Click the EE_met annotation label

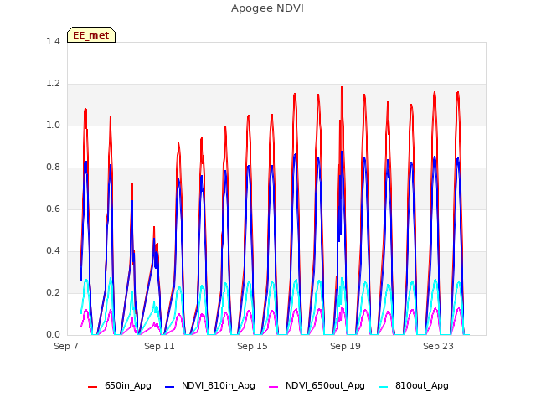click(x=91, y=35)
